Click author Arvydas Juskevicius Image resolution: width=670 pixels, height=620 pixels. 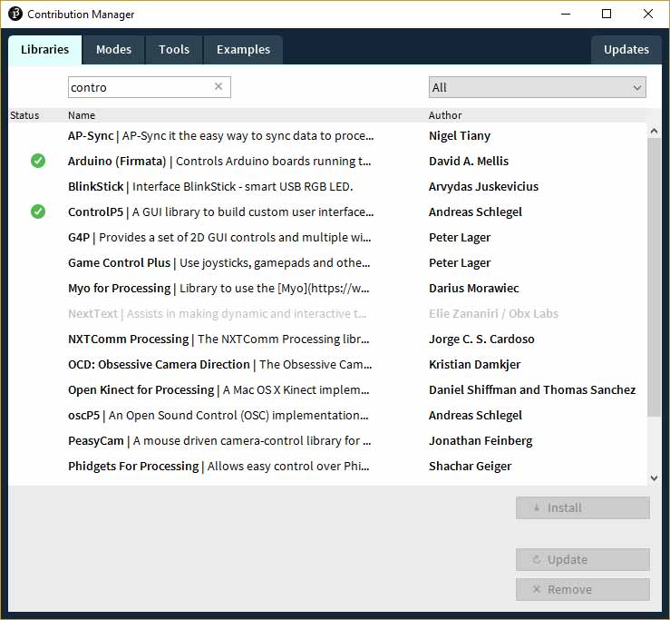[x=483, y=187]
